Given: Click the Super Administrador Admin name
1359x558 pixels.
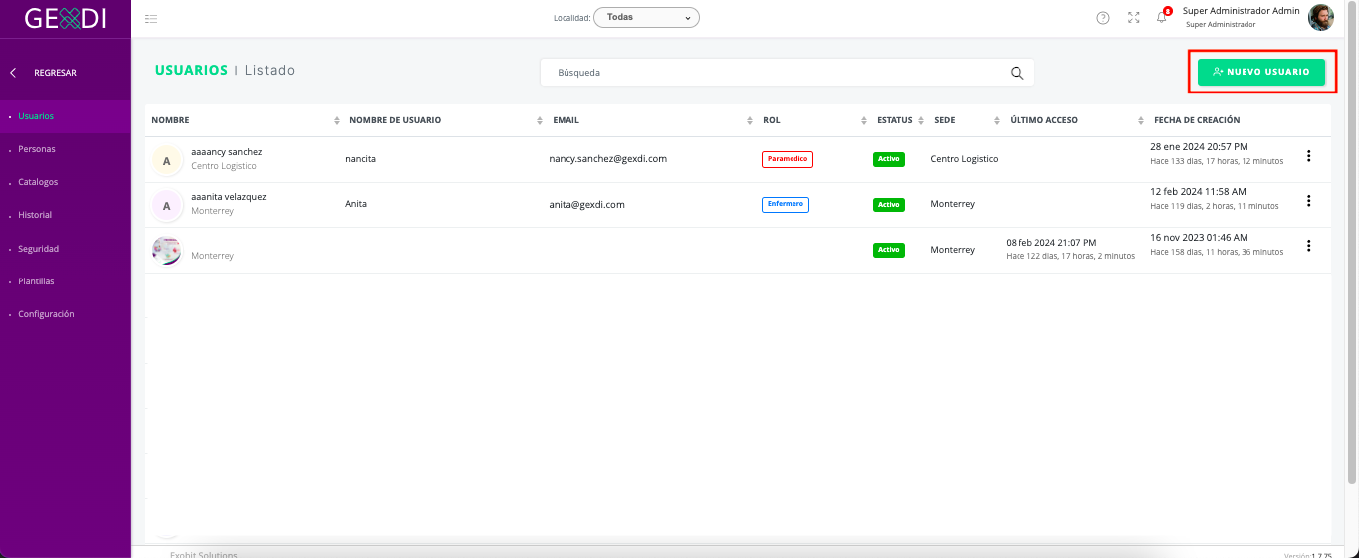Looking at the screenshot, I should [1242, 11].
